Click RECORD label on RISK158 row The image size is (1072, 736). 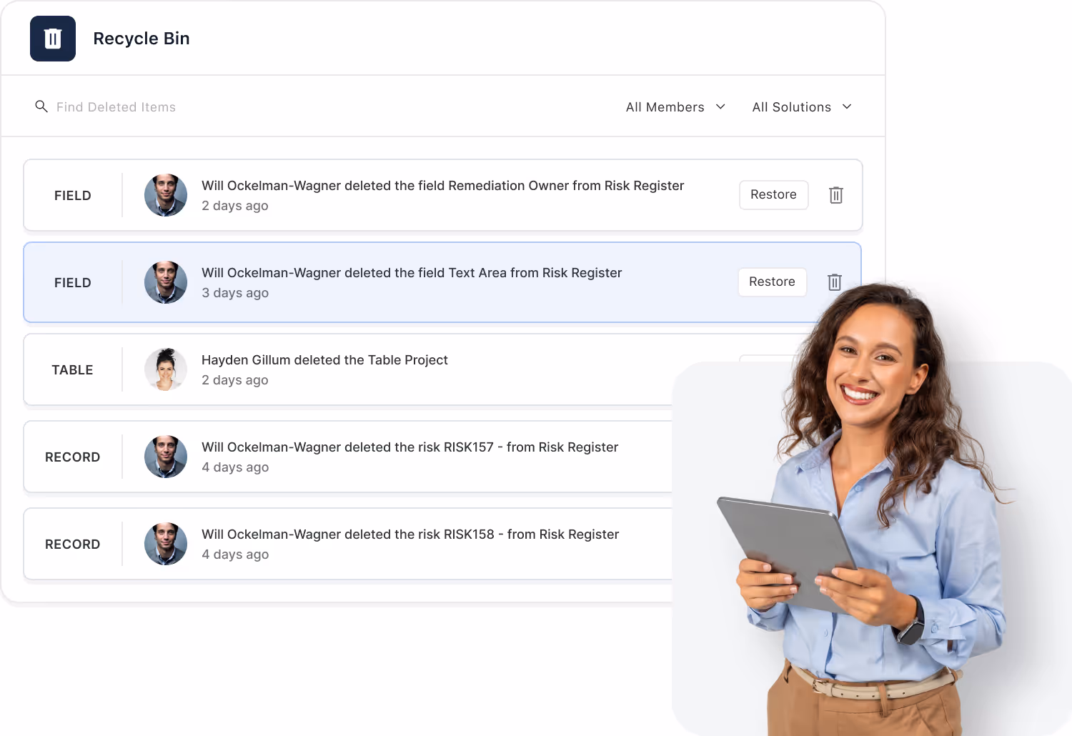click(72, 544)
